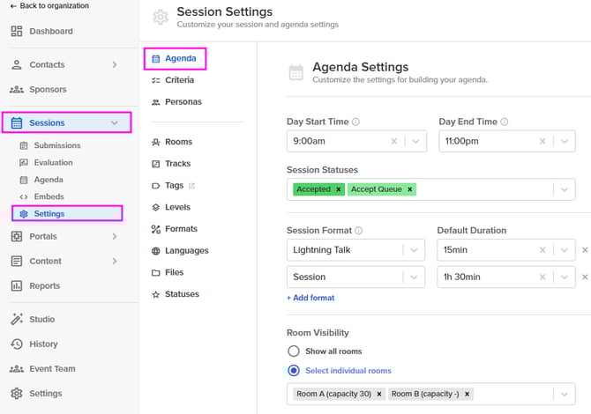Clear the 15min default duration value

(543, 250)
